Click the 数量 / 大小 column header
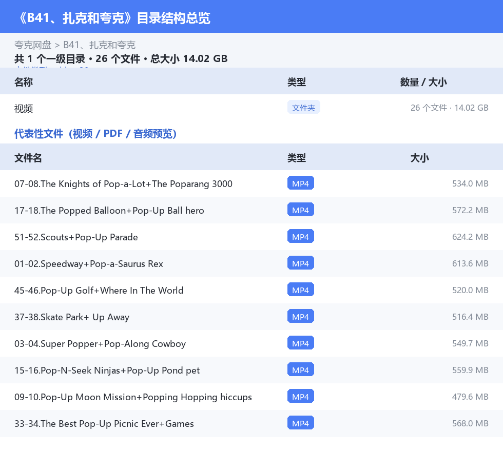Screen dimensions: 503x453 [423, 82]
